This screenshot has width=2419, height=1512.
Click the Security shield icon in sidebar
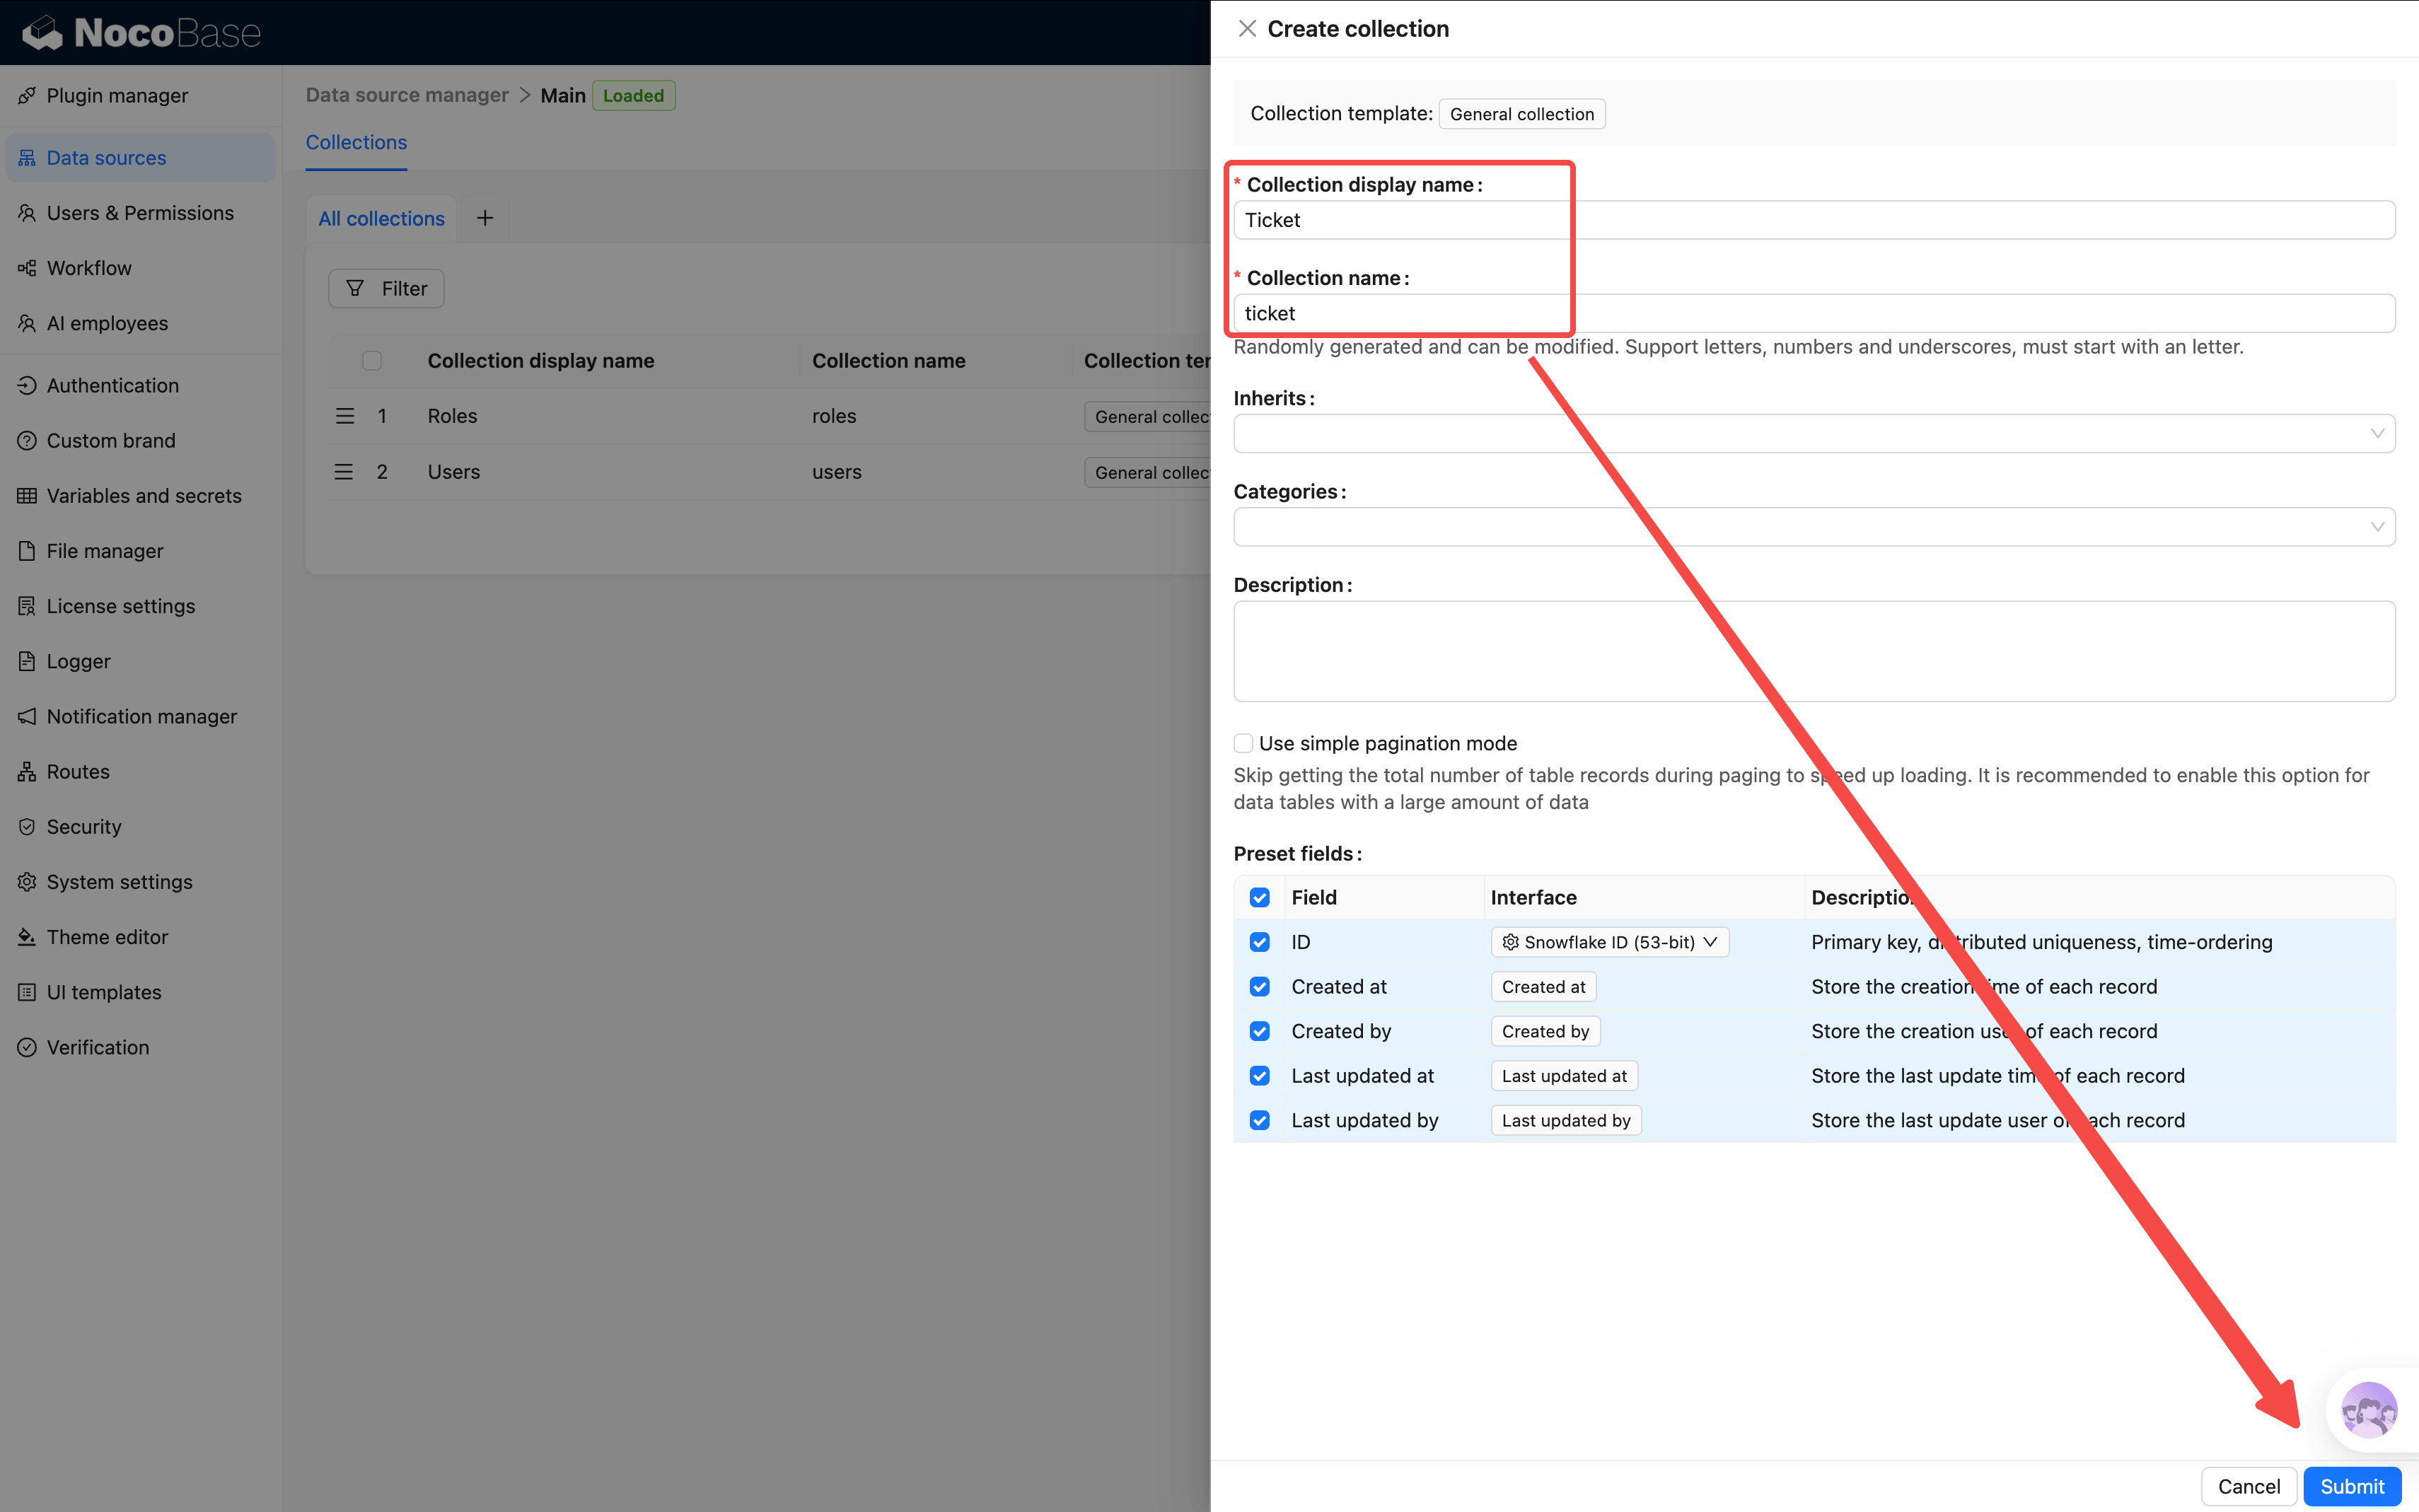point(27,827)
